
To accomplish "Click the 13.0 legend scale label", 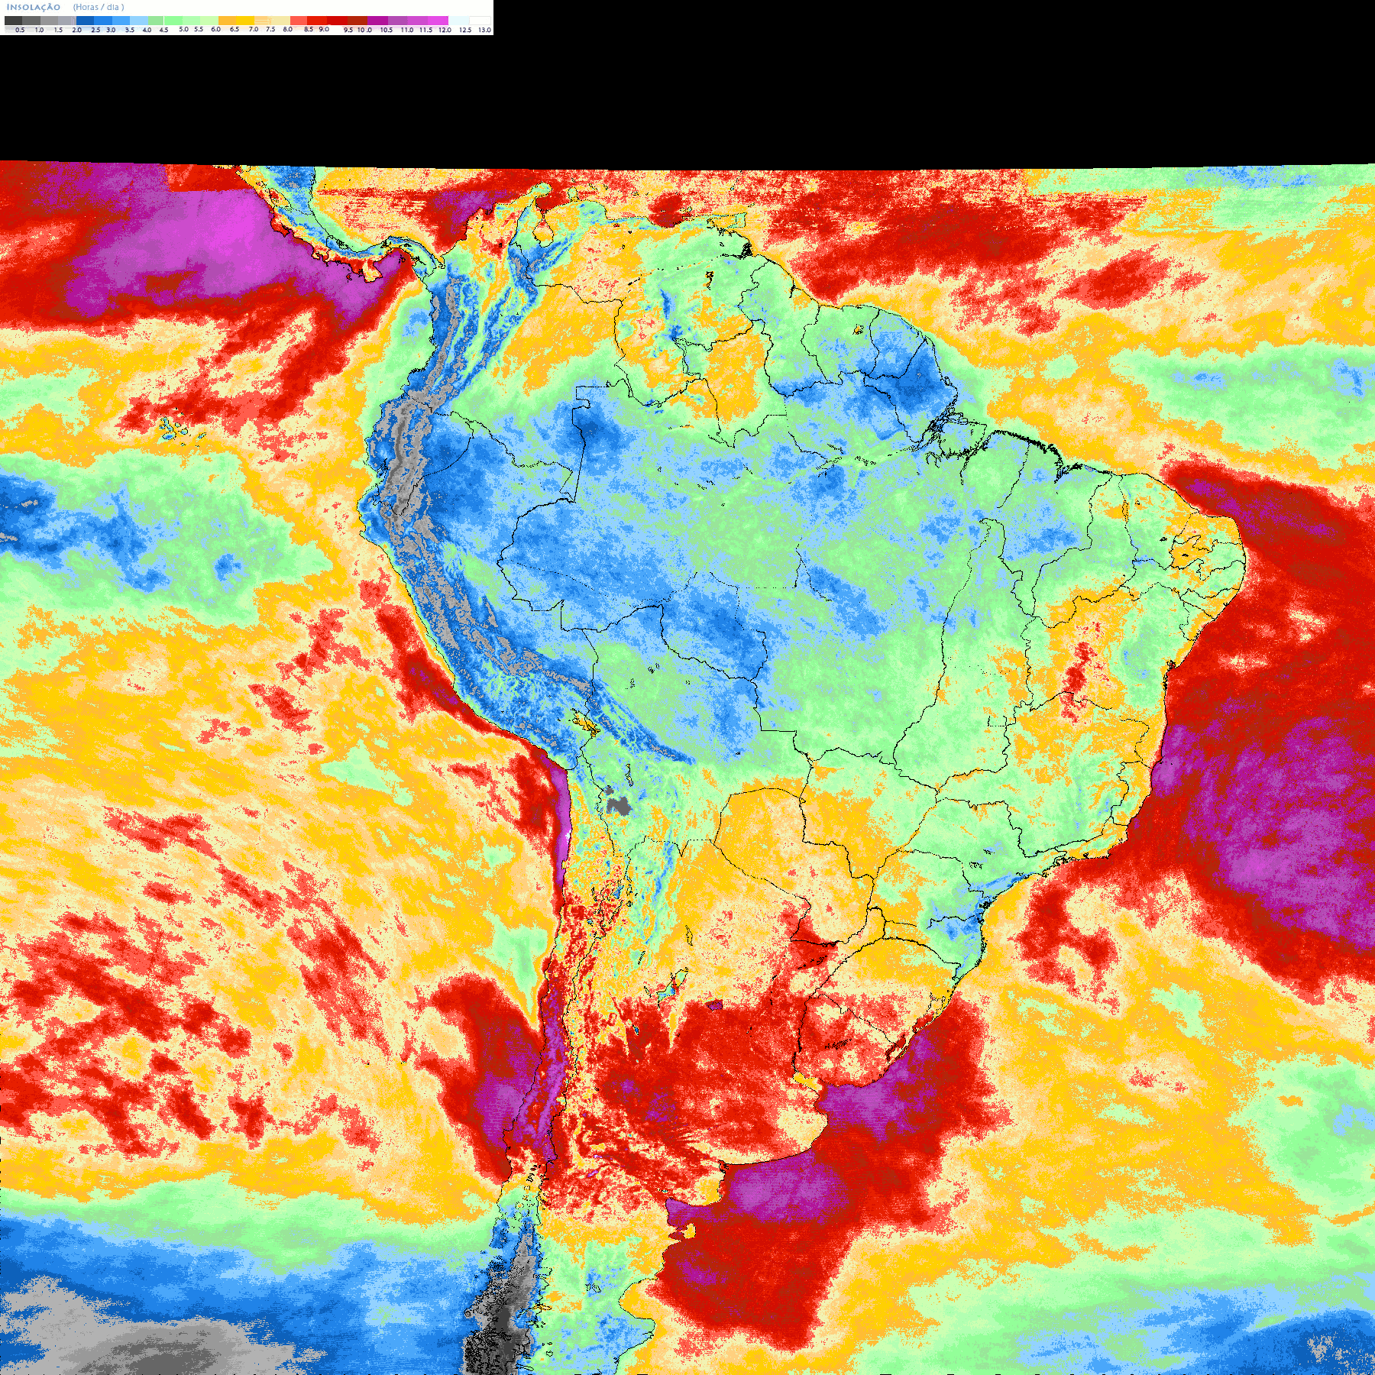I will coord(485,30).
